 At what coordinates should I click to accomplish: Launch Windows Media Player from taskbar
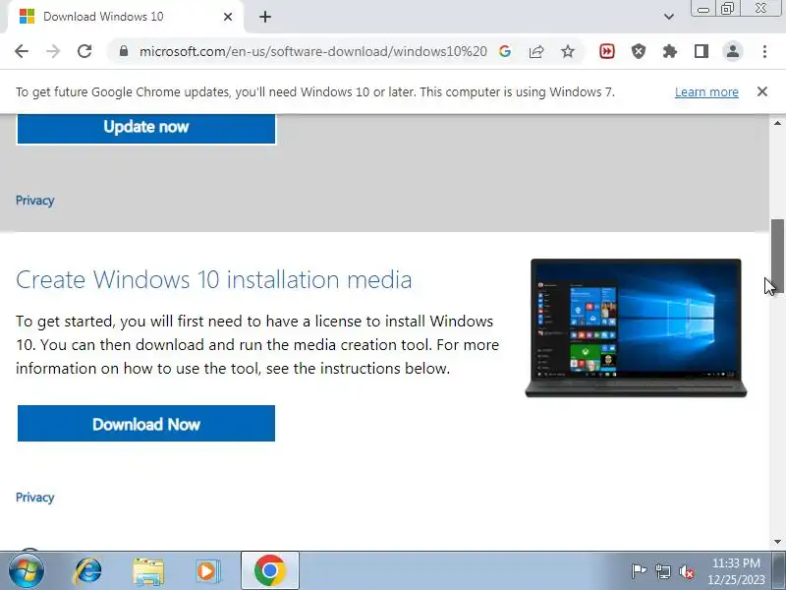(207, 571)
